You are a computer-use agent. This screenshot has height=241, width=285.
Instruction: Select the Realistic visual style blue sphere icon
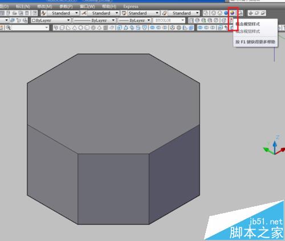click(x=226, y=13)
